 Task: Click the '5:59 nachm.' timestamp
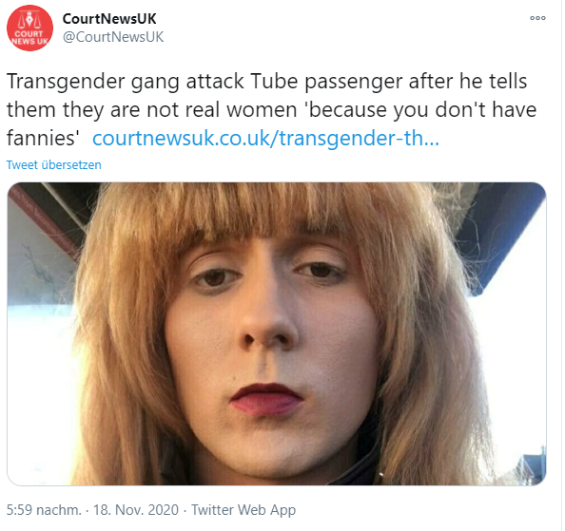(44, 510)
